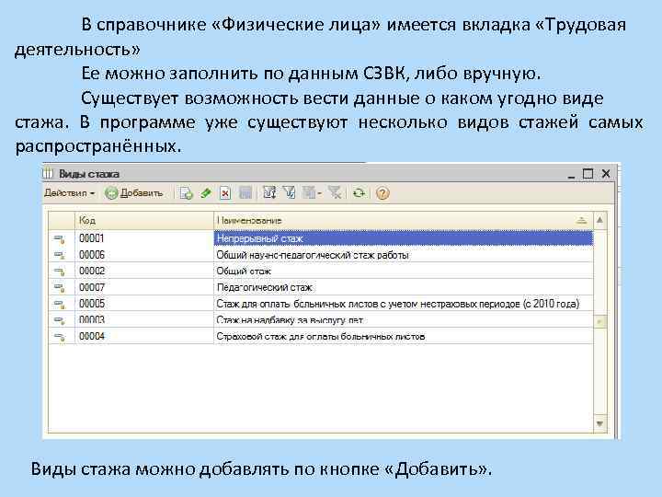
Task: Click sort indicator in Наименование header
Action: (x=582, y=220)
